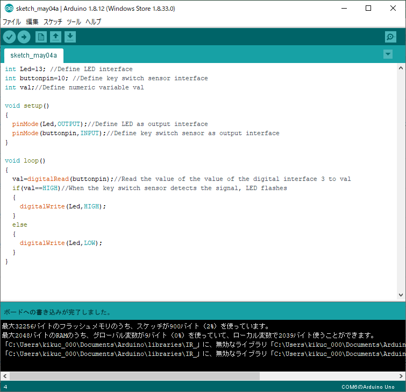Image resolution: width=406 pixels, height=392 pixels.
Task: Click the Open sketch up-arrow icon
Action: coord(55,37)
